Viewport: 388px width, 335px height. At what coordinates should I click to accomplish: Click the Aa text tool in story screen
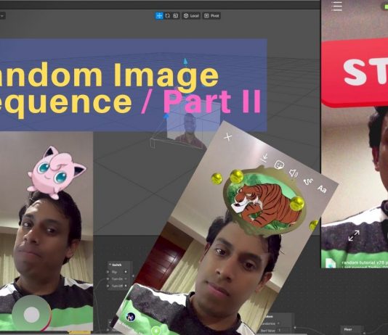322,189
